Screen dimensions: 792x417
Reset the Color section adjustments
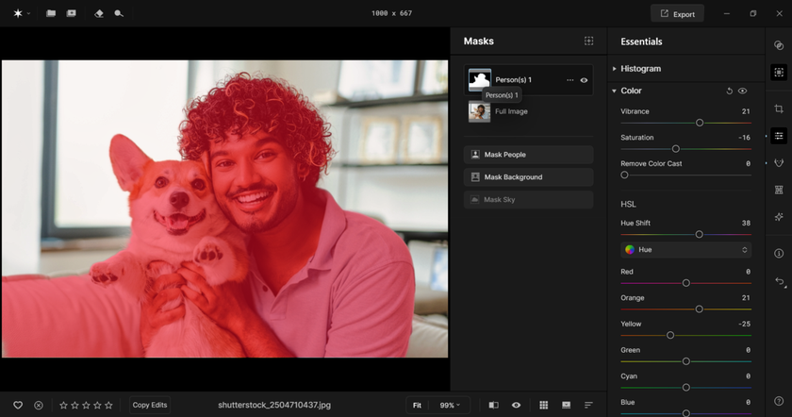(x=730, y=91)
